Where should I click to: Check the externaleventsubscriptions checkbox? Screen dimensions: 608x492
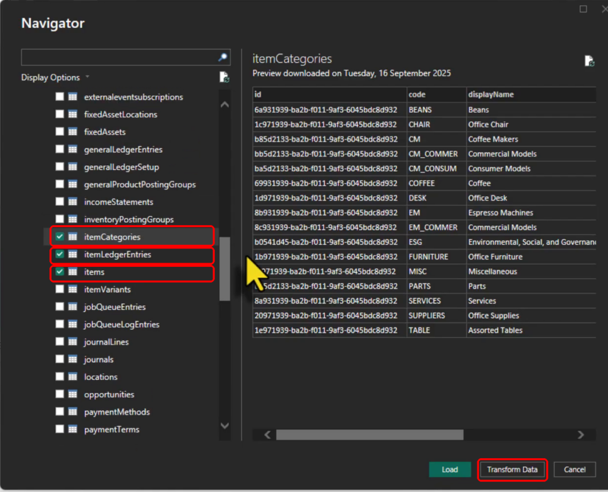60,97
